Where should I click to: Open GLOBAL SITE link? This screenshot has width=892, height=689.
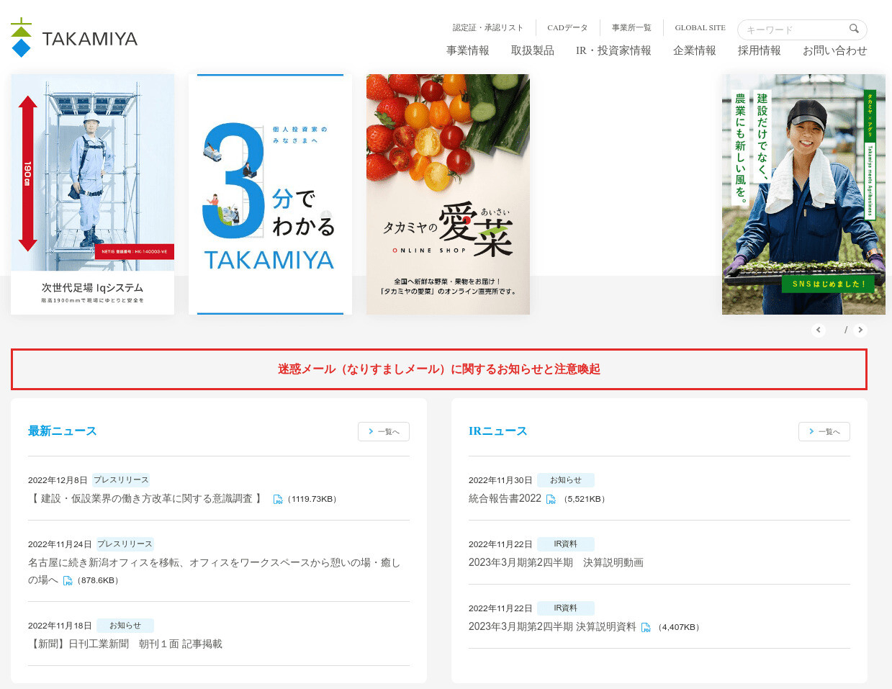point(700,27)
